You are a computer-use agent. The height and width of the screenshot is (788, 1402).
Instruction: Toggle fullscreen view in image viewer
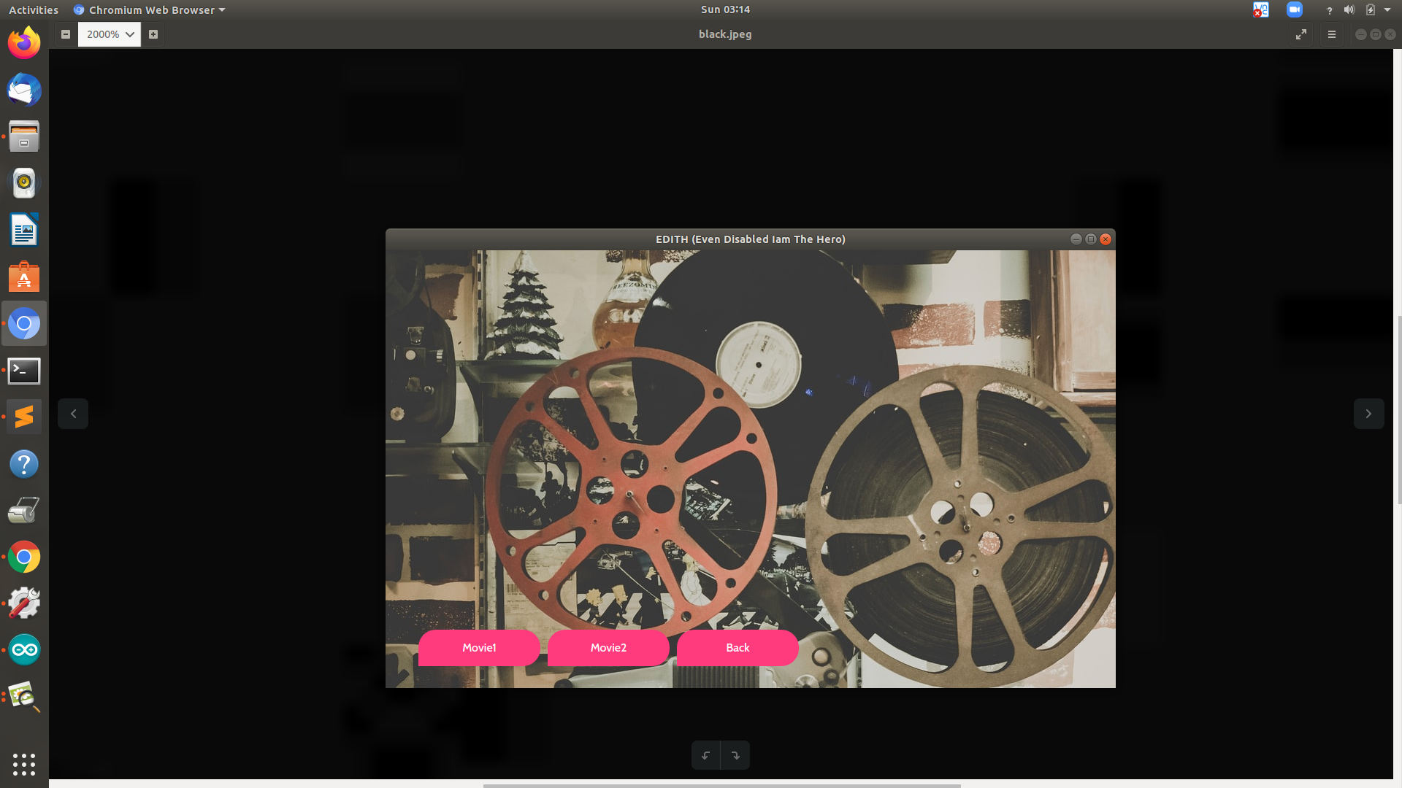click(x=1301, y=34)
